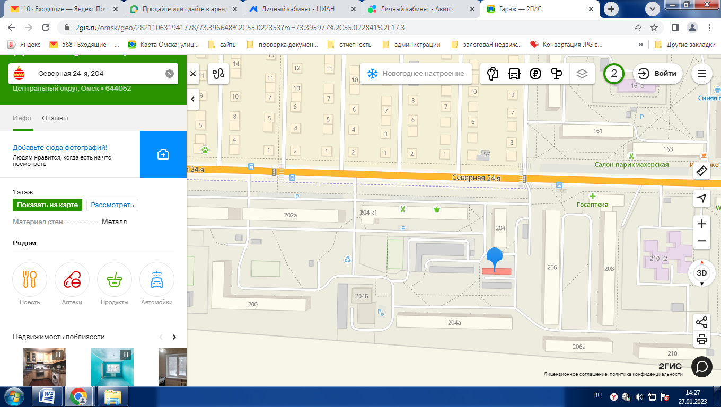Collapse the side info panel
The width and height of the screenshot is (721, 407).
point(193,99)
